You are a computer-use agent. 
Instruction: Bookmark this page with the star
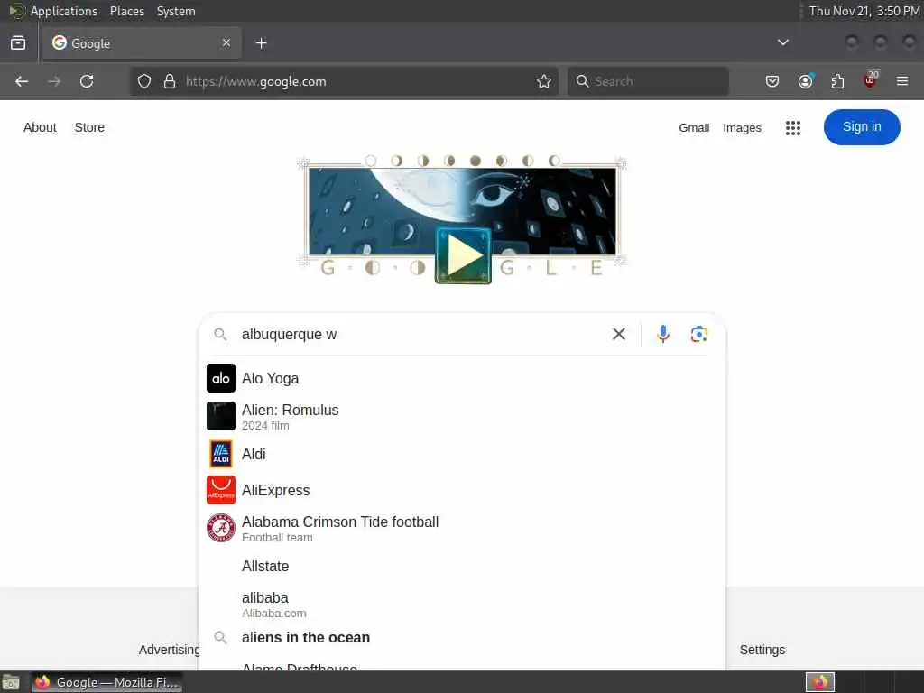click(544, 81)
